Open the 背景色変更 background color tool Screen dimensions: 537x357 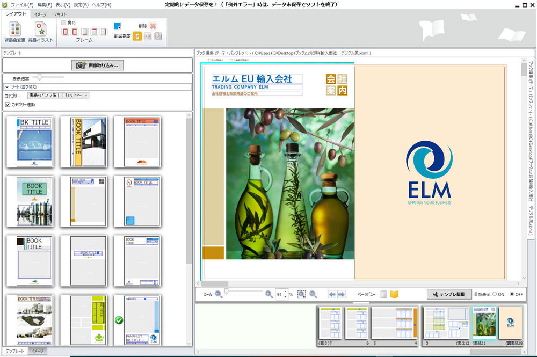[x=14, y=32]
